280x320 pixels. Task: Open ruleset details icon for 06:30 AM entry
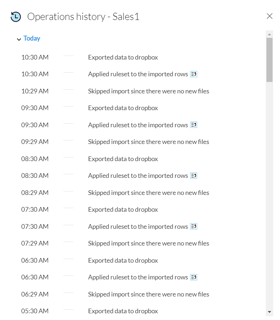[194, 277]
